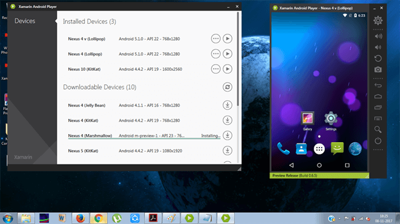Download Nexus 5 (KitKat) image
400x224 pixels.
227,151
